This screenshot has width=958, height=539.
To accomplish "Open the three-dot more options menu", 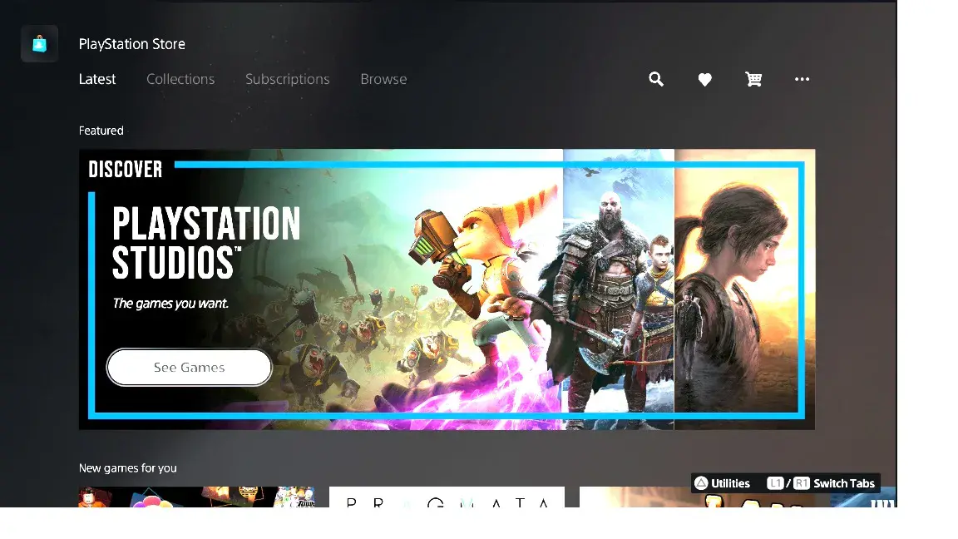I will point(802,79).
